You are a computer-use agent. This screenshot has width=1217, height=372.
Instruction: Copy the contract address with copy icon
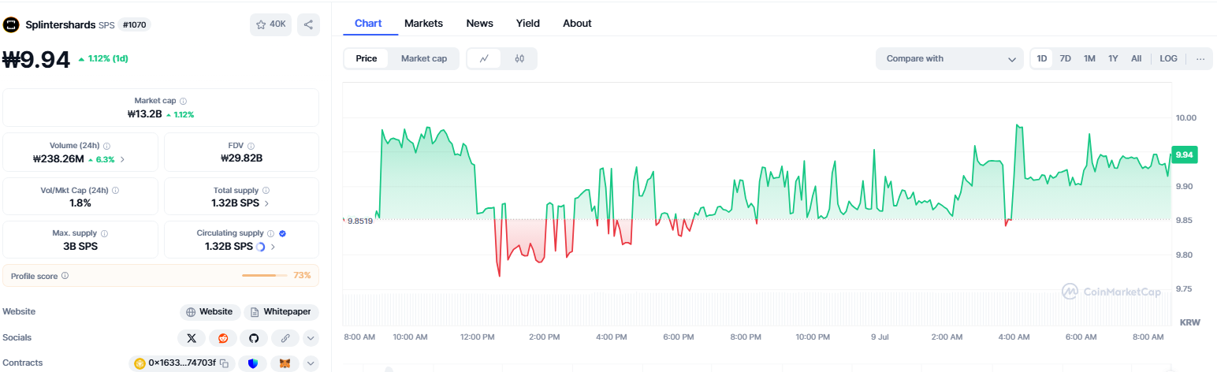point(224,363)
